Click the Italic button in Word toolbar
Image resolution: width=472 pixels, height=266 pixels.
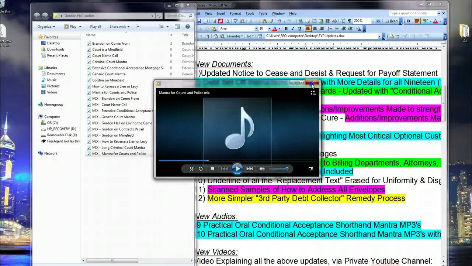[x=293, y=29]
